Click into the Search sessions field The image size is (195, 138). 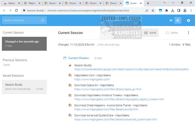click(x=21, y=20)
